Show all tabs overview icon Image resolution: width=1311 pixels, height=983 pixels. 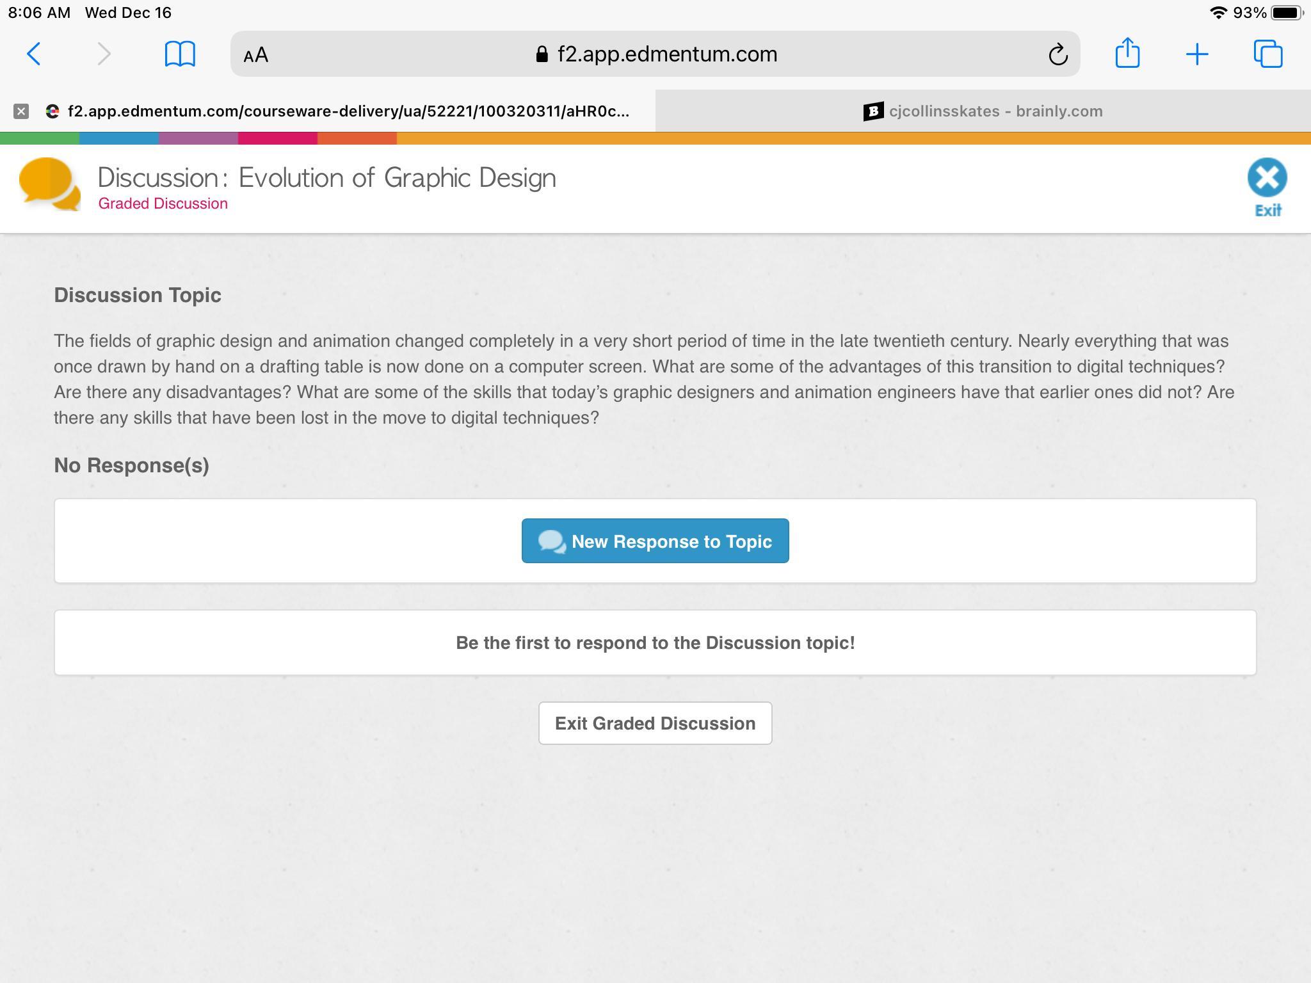point(1267,54)
